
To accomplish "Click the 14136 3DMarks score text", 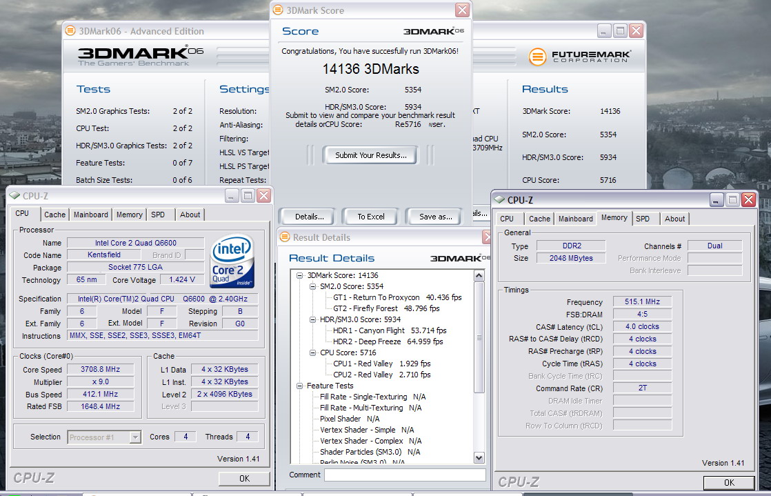I will (371, 69).
